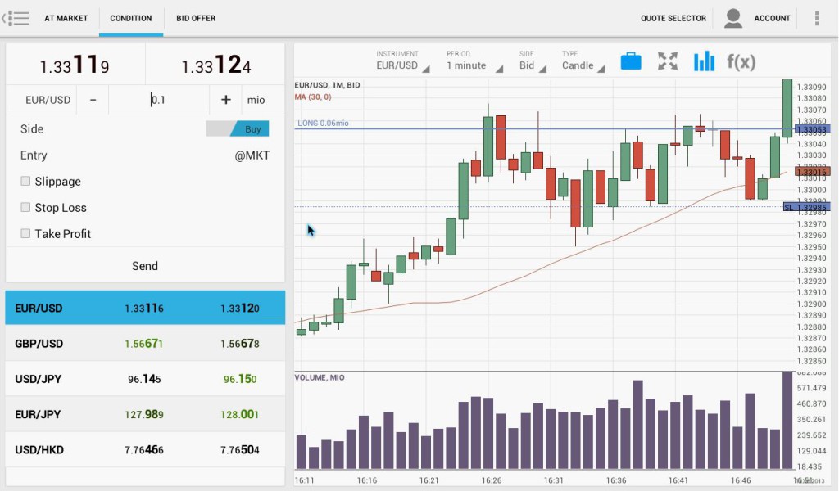The image size is (839, 491).
Task: Open the three-dot overflow menu
Action: click(x=817, y=18)
